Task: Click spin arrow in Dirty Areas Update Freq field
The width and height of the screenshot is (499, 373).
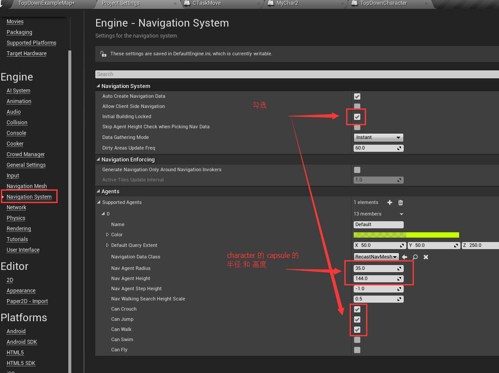Action: coord(399,148)
